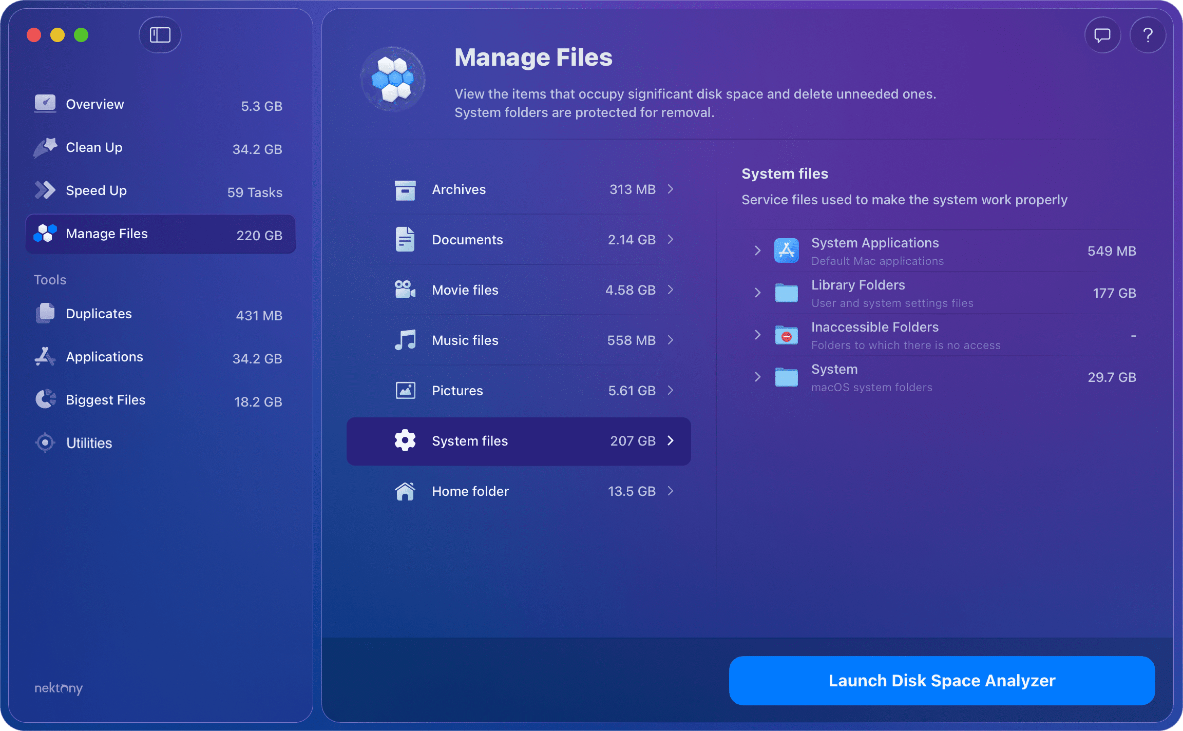This screenshot has height=731, width=1183.
Task: Toggle the sidebar visibility button
Action: tap(160, 35)
